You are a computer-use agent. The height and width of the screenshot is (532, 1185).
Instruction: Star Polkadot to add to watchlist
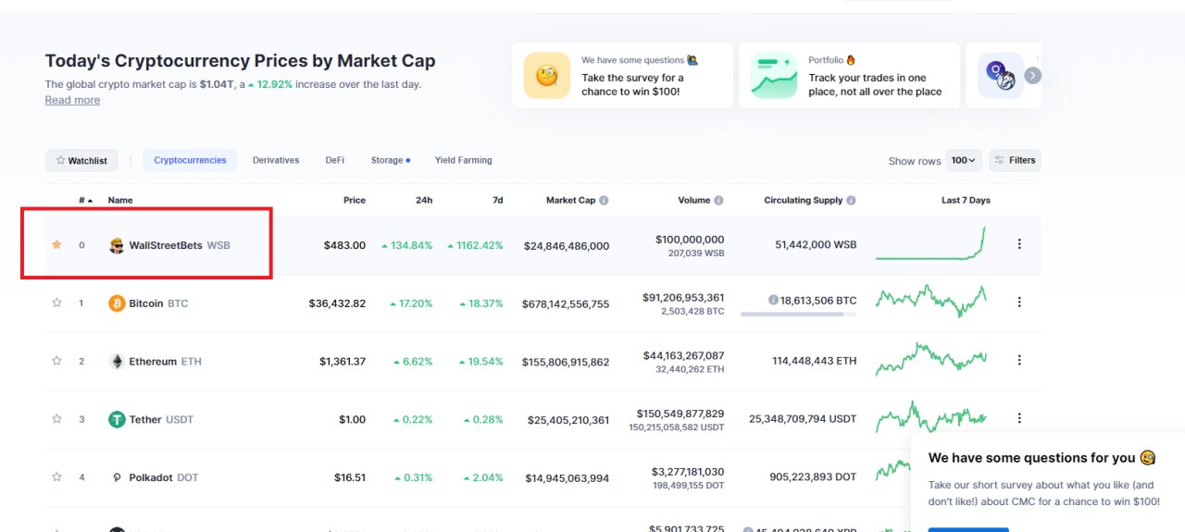coord(56,477)
